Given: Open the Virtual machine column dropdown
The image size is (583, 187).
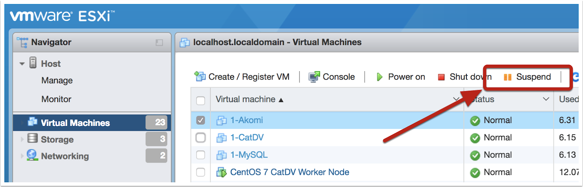Looking at the screenshot, I should tap(456, 99).
